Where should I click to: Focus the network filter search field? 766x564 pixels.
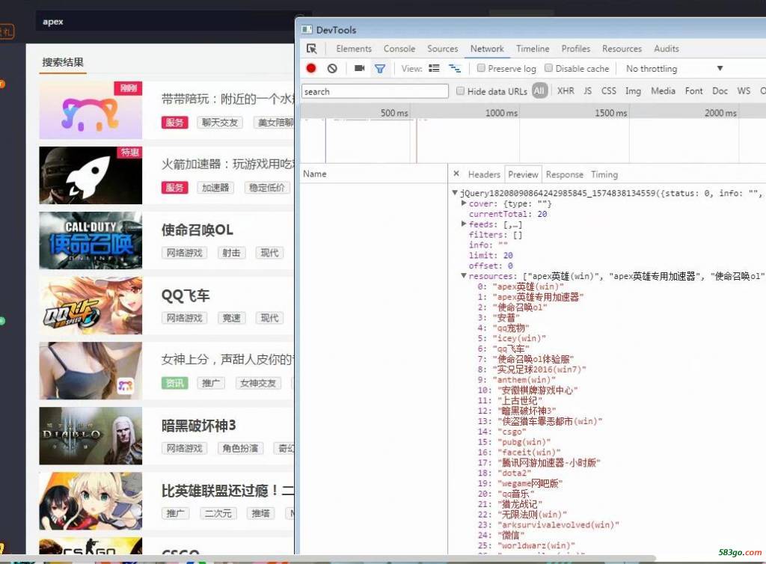tap(374, 91)
